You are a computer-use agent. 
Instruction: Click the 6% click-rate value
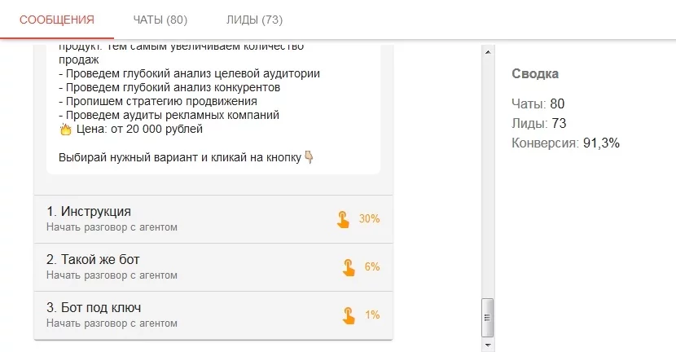click(x=372, y=267)
